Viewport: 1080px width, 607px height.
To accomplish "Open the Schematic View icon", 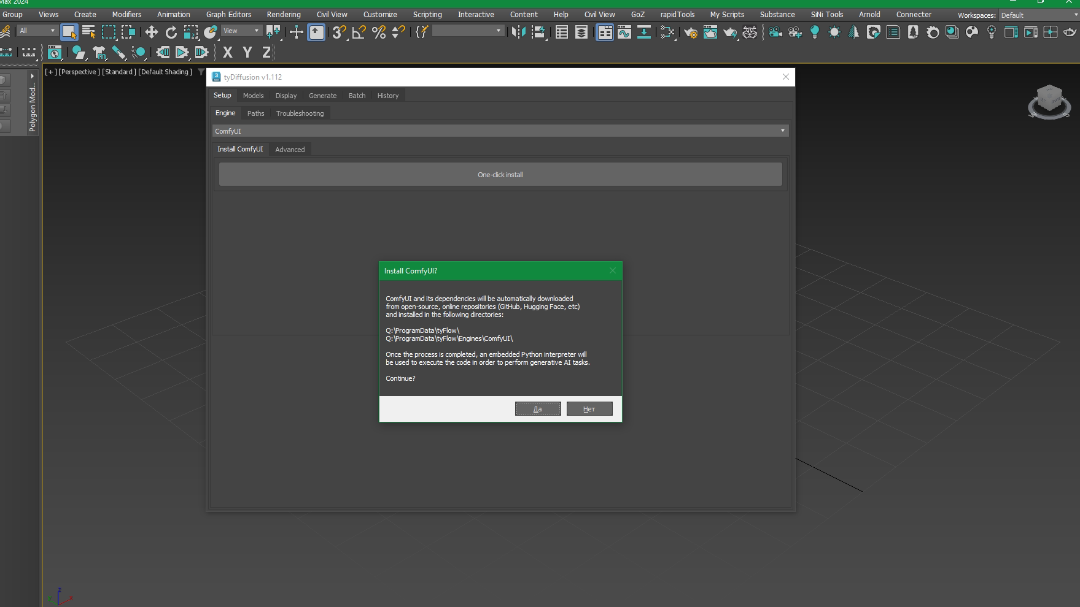I will tap(643, 32).
